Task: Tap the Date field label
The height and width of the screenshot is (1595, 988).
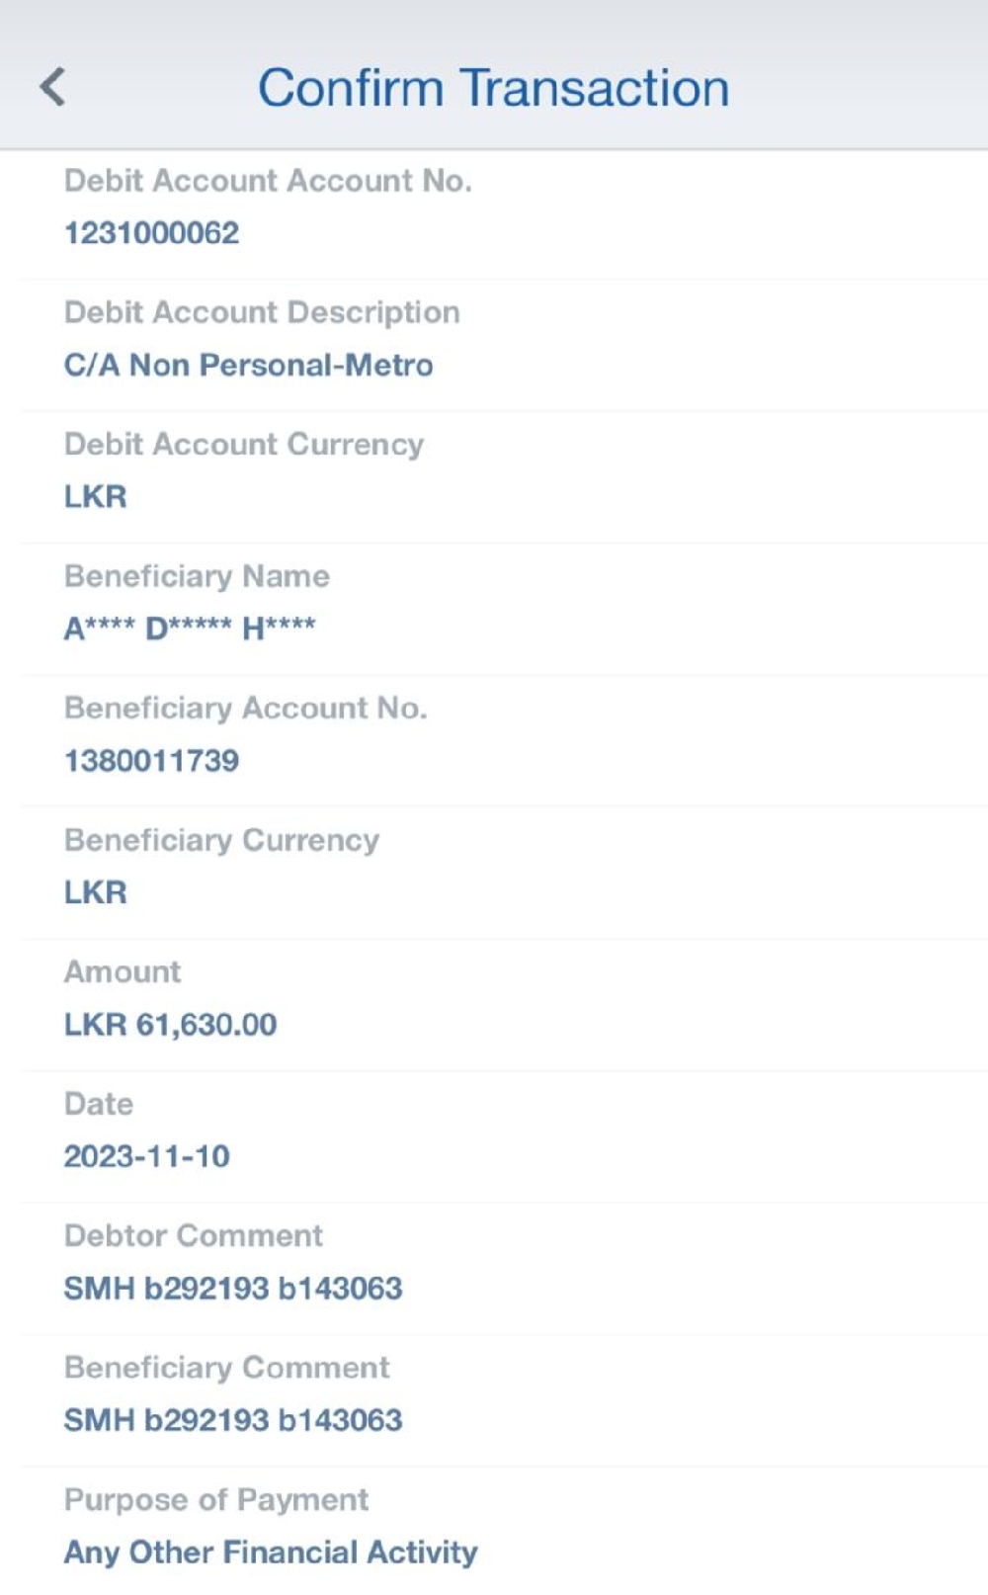Action: click(99, 1104)
